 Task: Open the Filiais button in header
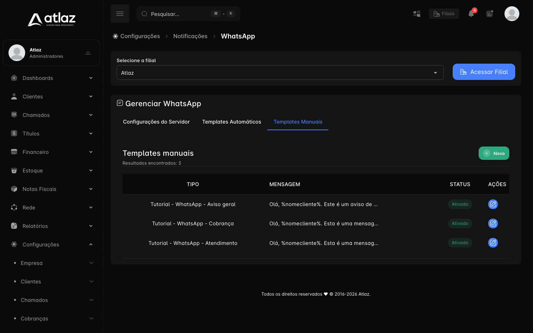(x=444, y=14)
